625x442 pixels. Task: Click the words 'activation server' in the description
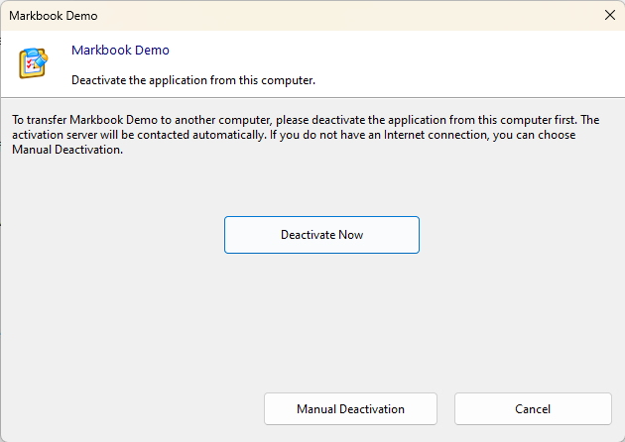[57, 135]
